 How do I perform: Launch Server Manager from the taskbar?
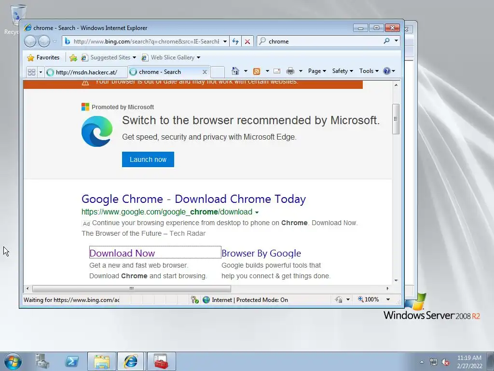(x=42, y=361)
